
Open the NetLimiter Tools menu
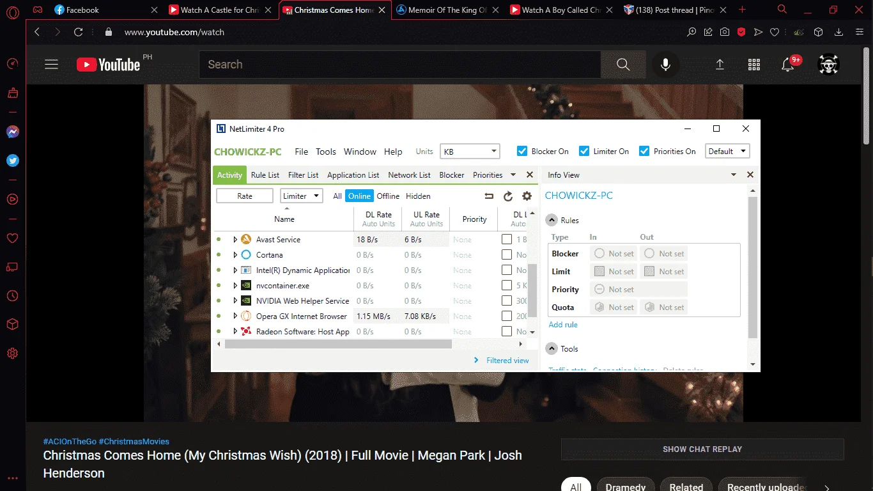326,152
